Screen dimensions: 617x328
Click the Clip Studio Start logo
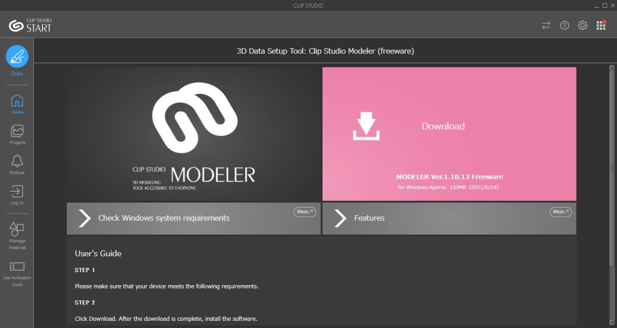click(x=30, y=25)
